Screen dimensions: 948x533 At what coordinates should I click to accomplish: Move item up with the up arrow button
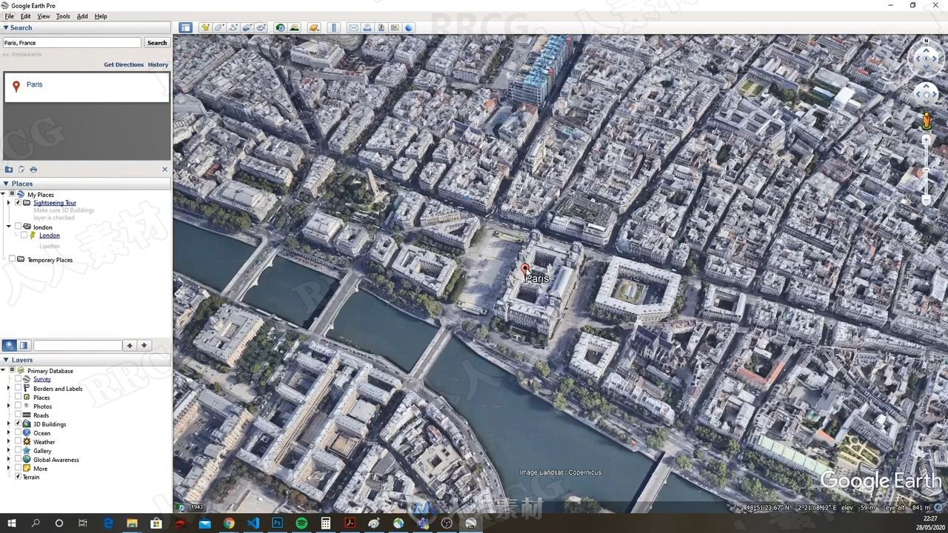click(x=130, y=345)
